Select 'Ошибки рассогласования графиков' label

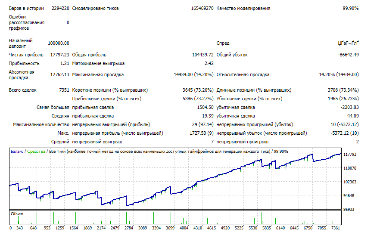(27, 22)
